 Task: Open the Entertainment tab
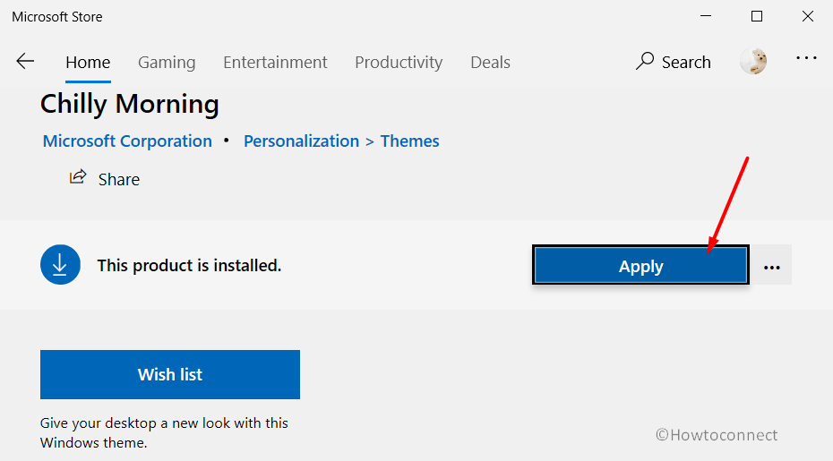(x=275, y=63)
